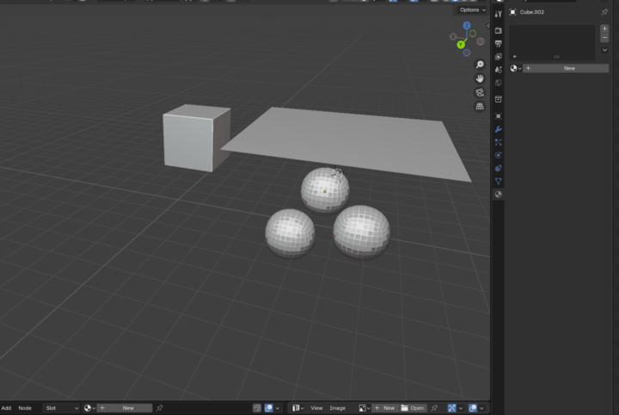Open the Scene properties tab
This screenshot has width=619, height=415.
(x=498, y=70)
